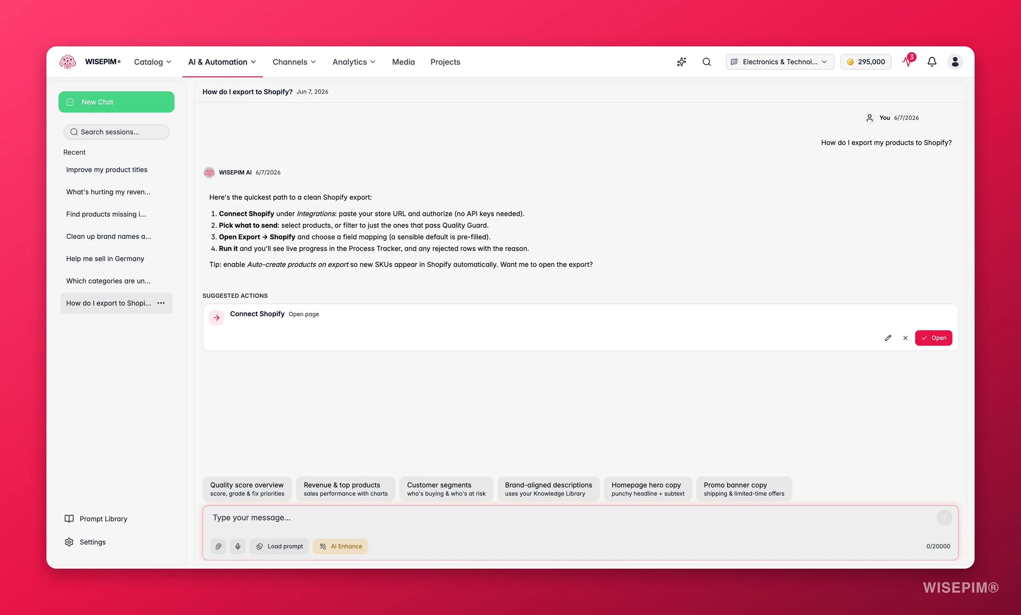Start voice input with the microphone icon
The height and width of the screenshot is (615, 1021).
tap(238, 546)
